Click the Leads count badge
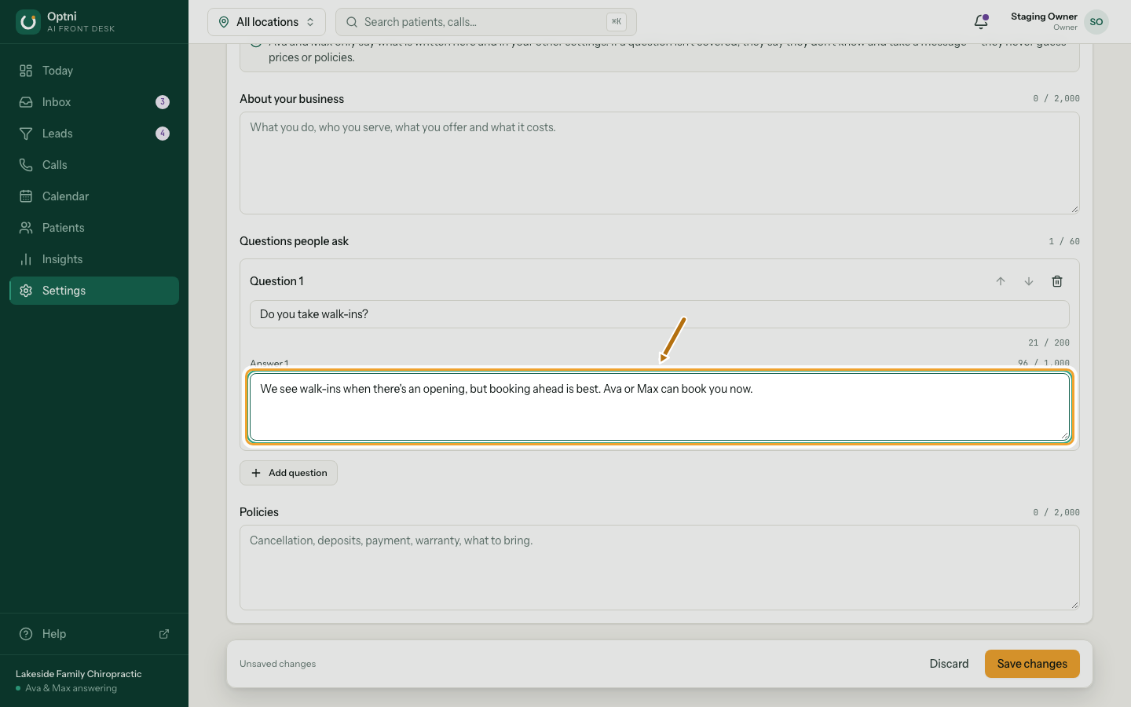 point(163,134)
